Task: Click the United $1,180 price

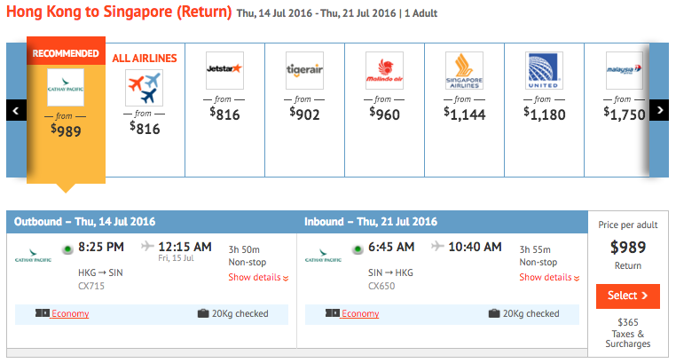Action: click(544, 114)
